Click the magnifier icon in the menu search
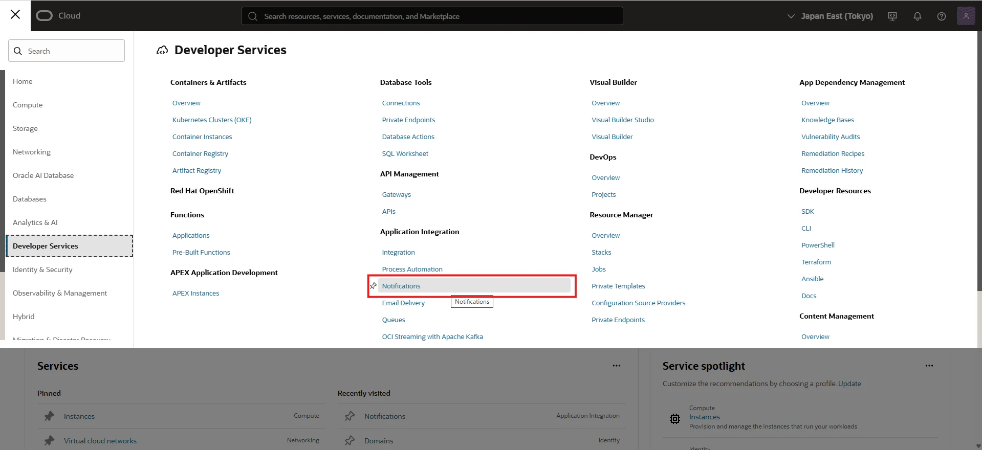Image resolution: width=982 pixels, height=450 pixels. tap(18, 51)
